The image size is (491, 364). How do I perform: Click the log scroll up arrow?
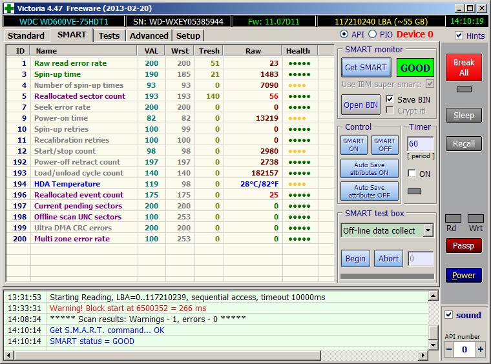point(434,296)
